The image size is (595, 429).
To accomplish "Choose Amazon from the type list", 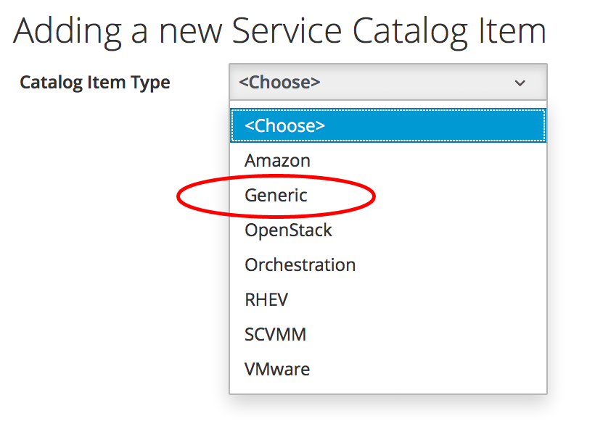I will 277,160.
